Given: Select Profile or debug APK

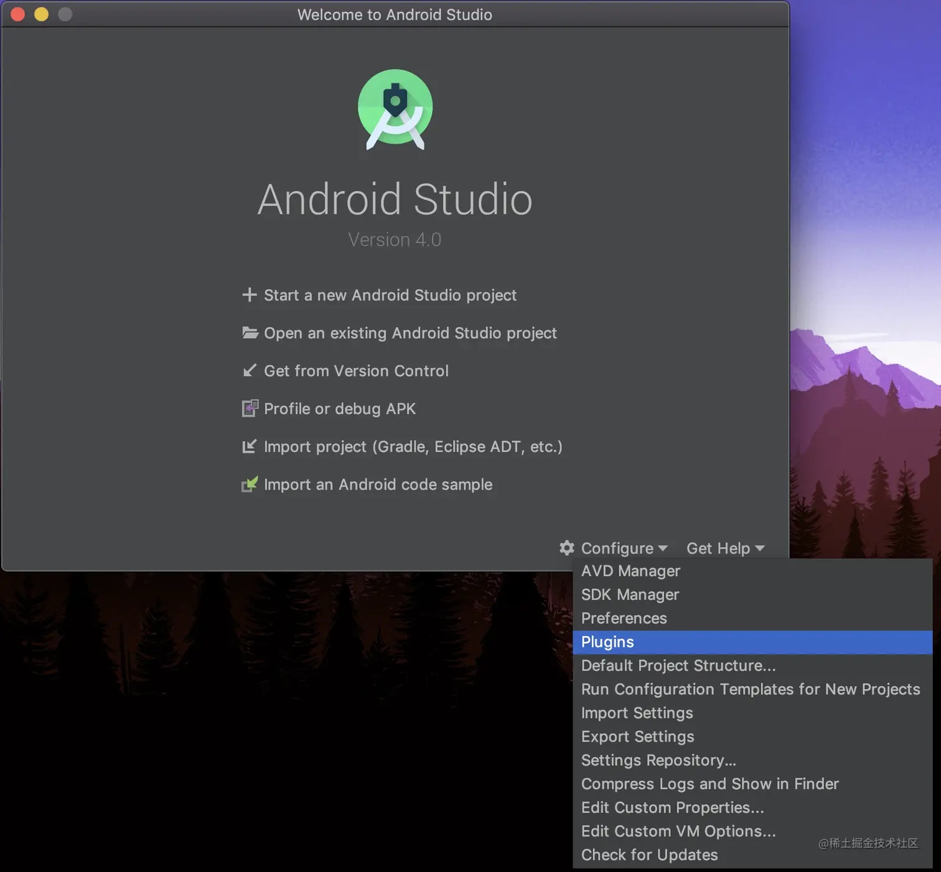Looking at the screenshot, I should point(340,409).
